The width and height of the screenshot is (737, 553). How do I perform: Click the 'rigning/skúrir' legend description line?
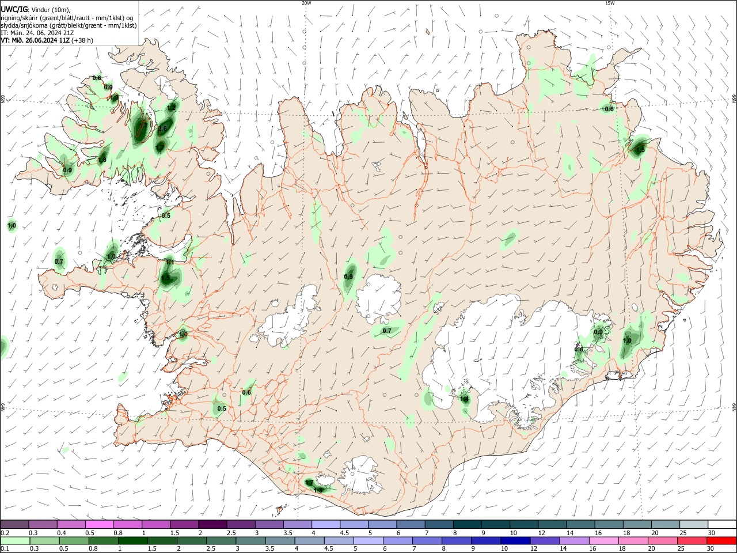click(x=66, y=18)
